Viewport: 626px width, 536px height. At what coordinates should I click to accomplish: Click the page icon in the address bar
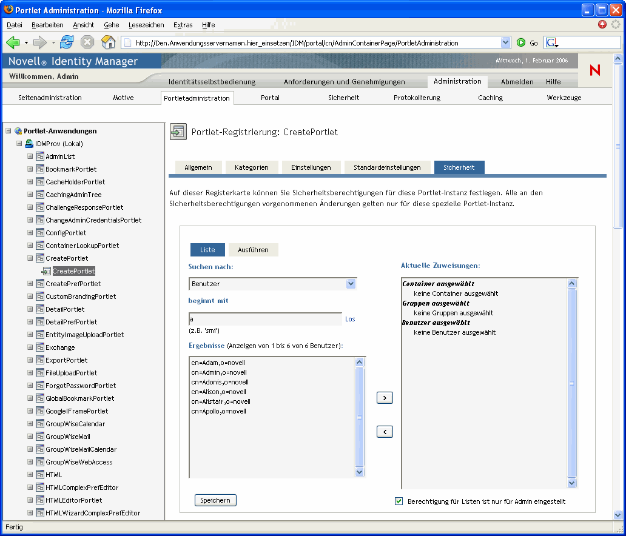[128, 42]
